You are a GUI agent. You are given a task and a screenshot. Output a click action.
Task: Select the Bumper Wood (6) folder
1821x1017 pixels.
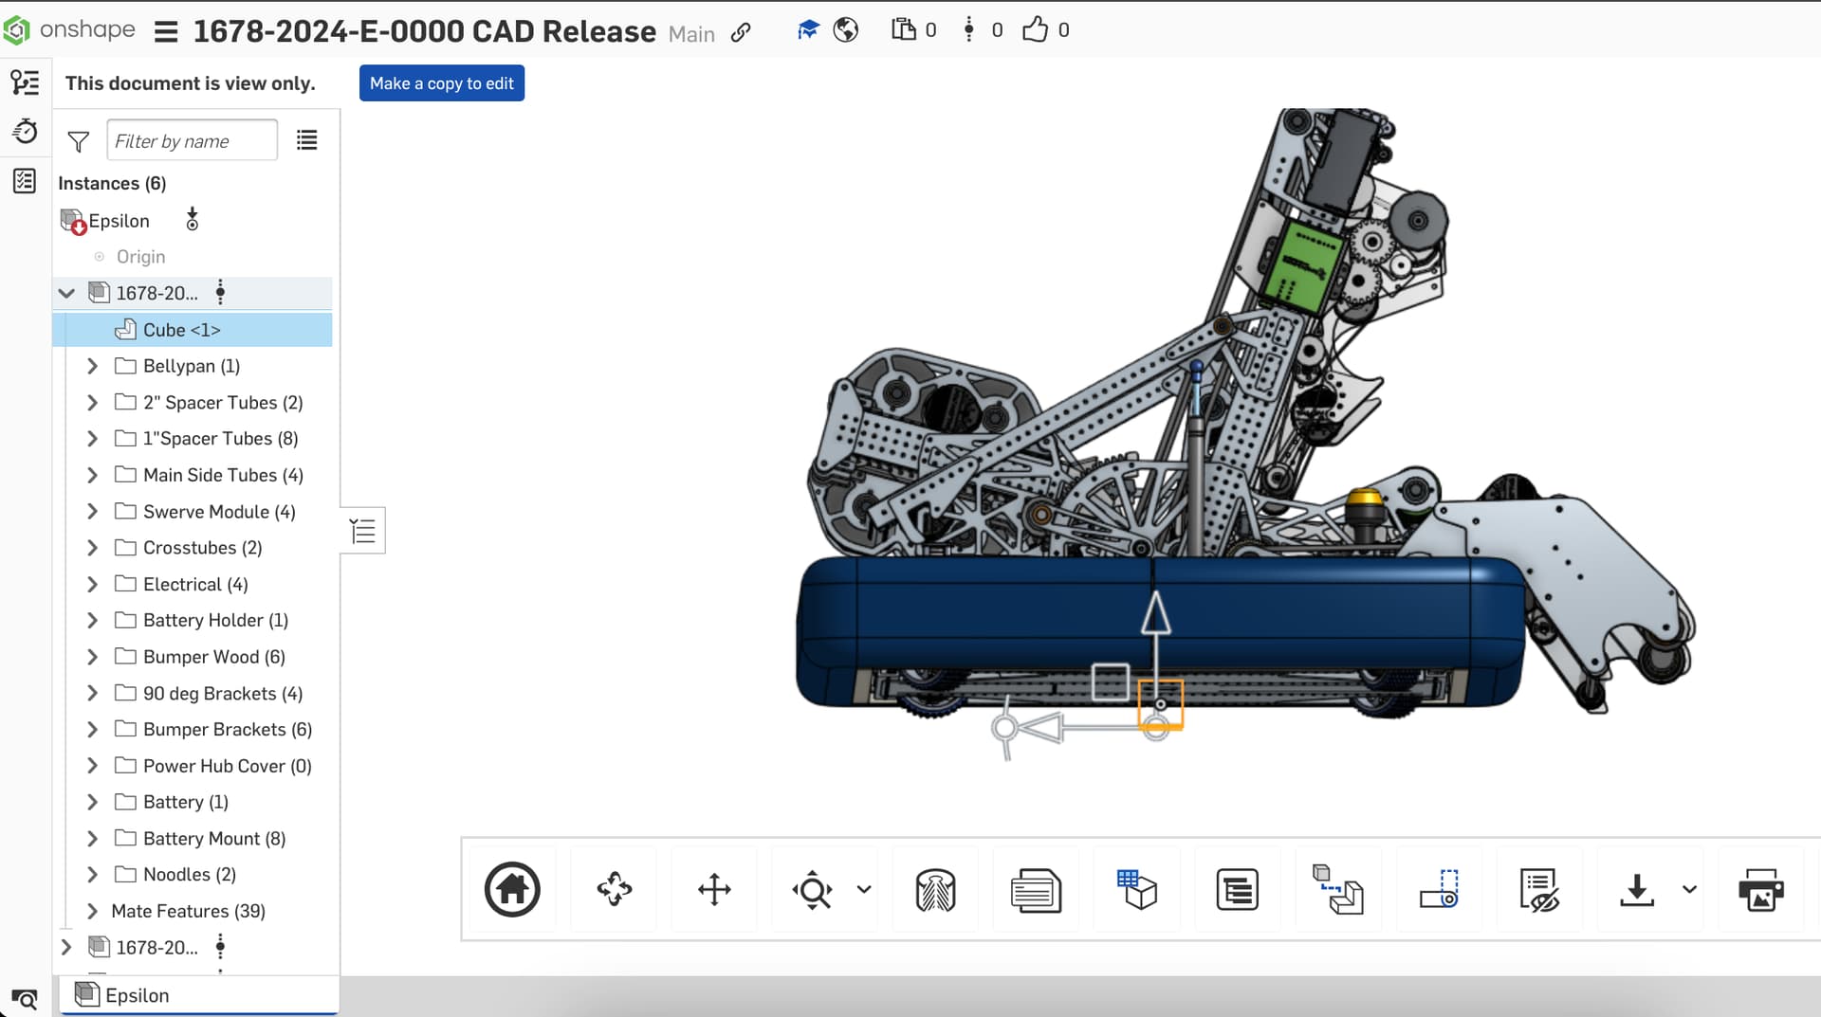click(x=213, y=657)
